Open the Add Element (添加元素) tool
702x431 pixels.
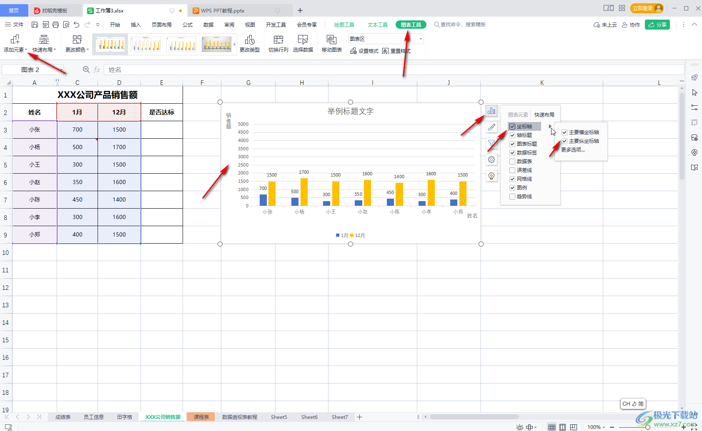point(15,43)
